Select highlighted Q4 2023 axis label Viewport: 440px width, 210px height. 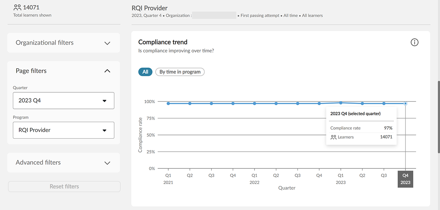[x=405, y=179]
